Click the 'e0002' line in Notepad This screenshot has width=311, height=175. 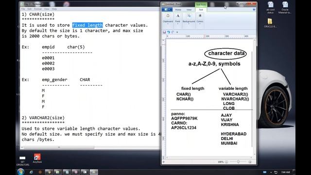48,63
